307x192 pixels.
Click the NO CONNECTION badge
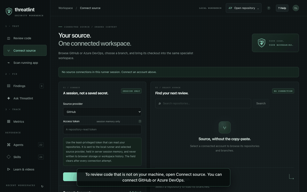tap(283, 91)
